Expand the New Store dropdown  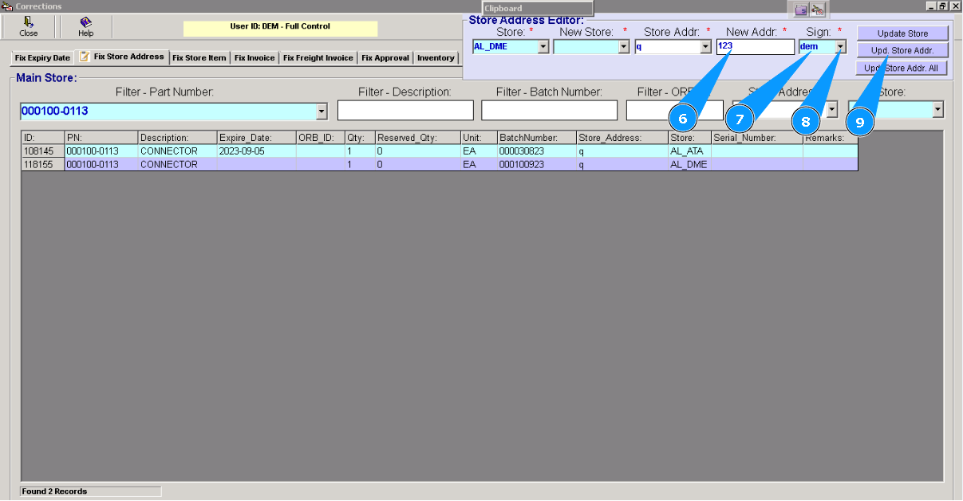tap(624, 47)
